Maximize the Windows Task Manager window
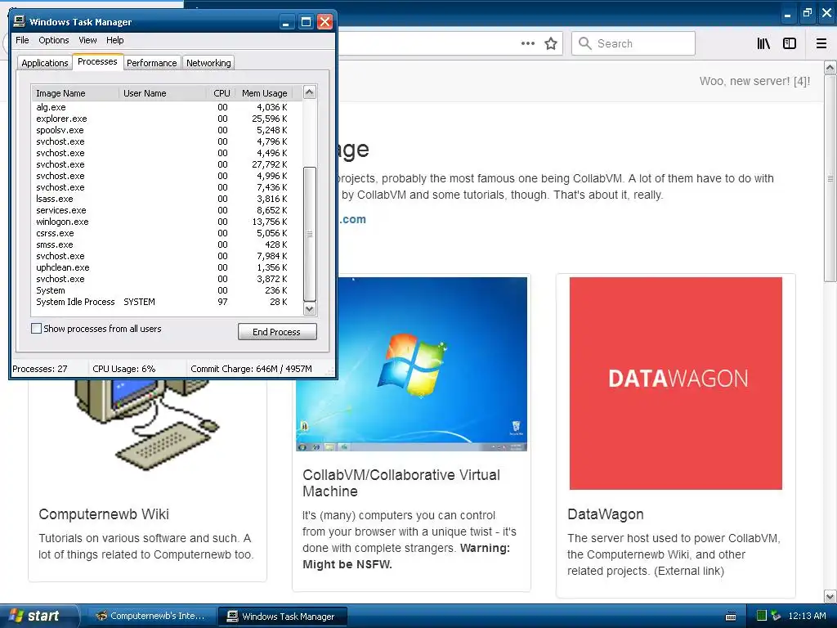 coord(306,22)
